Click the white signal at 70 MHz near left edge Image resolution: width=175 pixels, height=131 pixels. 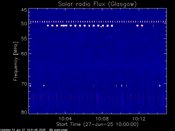coord(30,86)
